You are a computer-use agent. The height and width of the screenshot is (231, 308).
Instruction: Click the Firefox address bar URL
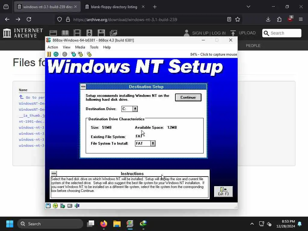point(125,20)
